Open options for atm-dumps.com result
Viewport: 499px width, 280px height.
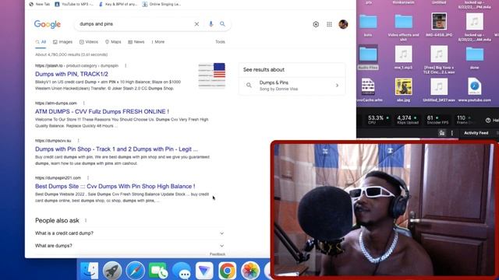pos(84,103)
